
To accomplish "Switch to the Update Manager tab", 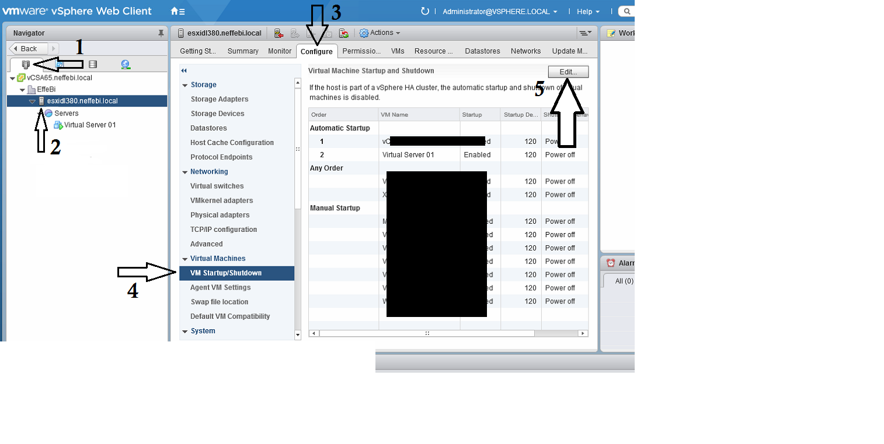I will coord(570,51).
